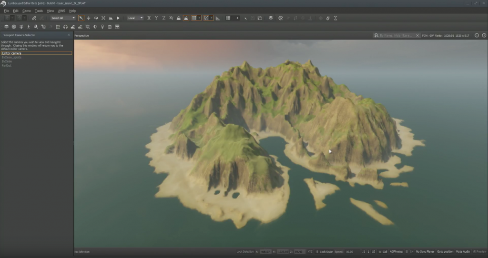Viewport: 488px width, 258px height.
Task: Click the viewport search filter field
Action: coord(396,35)
